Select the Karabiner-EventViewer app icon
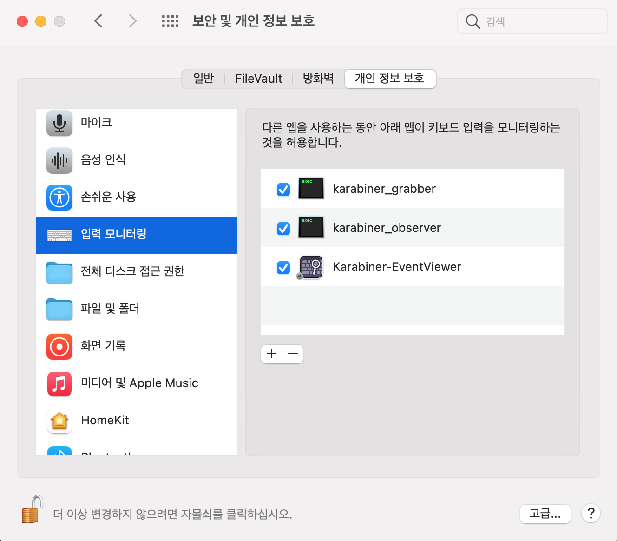The image size is (617, 541). click(x=311, y=267)
